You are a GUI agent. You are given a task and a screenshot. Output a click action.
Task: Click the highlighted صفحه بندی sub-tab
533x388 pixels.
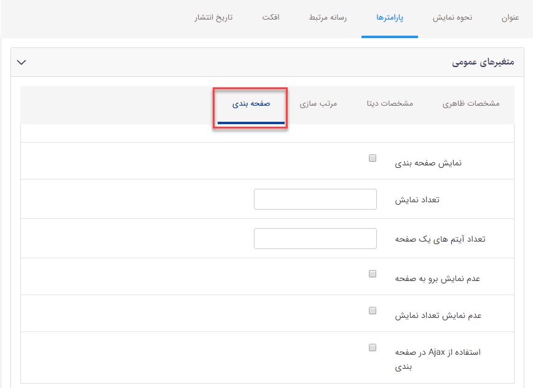point(251,104)
